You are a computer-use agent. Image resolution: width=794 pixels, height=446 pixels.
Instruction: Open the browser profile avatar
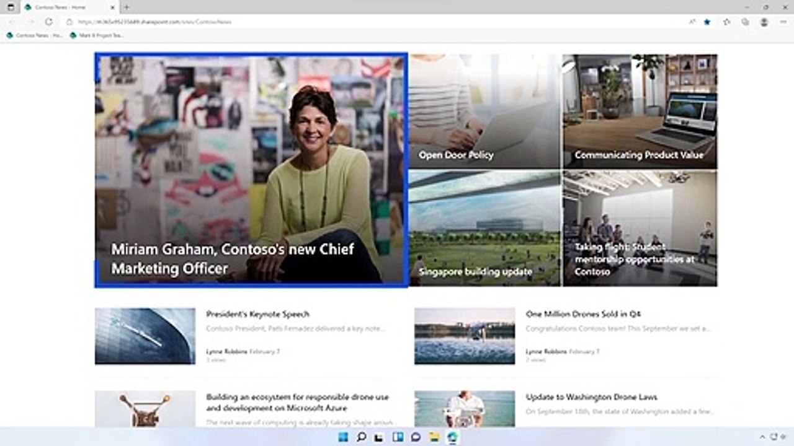764,22
